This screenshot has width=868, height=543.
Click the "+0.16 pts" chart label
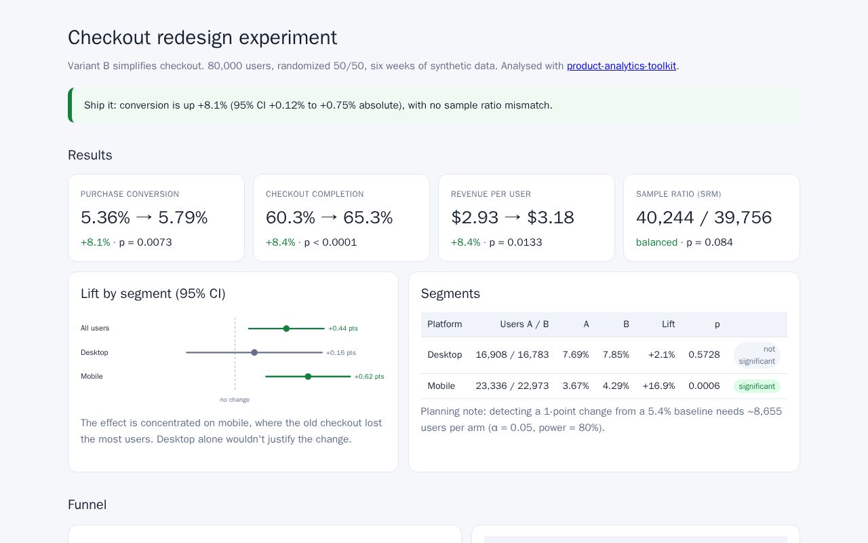[341, 353]
